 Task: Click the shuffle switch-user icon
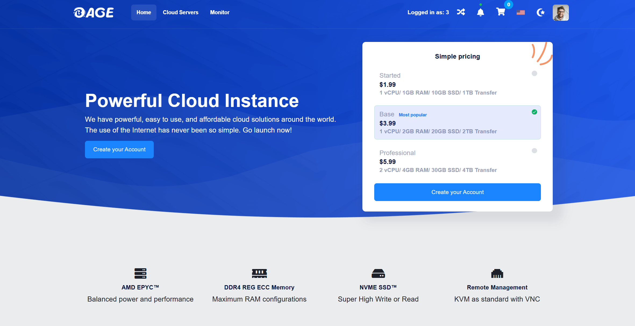461,12
